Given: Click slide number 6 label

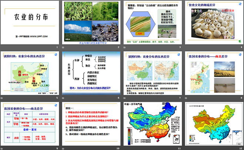Looking at the screenshot, I should [x=118, y=98].
